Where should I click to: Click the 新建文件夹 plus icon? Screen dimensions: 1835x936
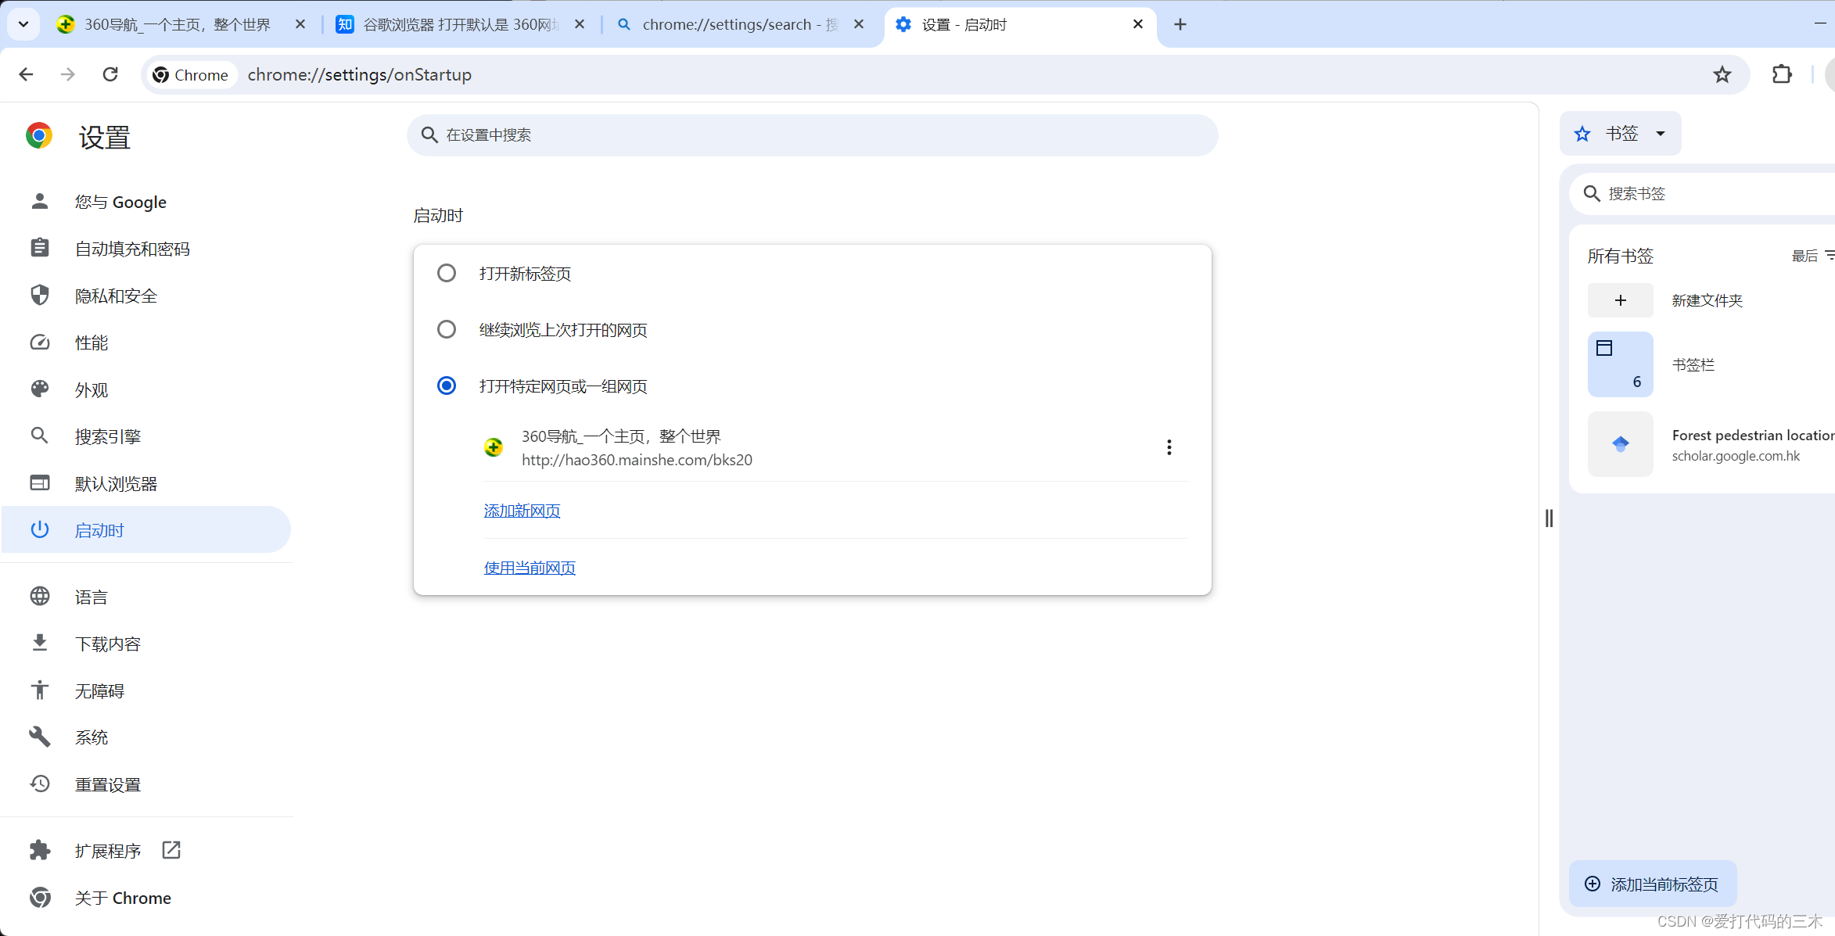tap(1620, 300)
